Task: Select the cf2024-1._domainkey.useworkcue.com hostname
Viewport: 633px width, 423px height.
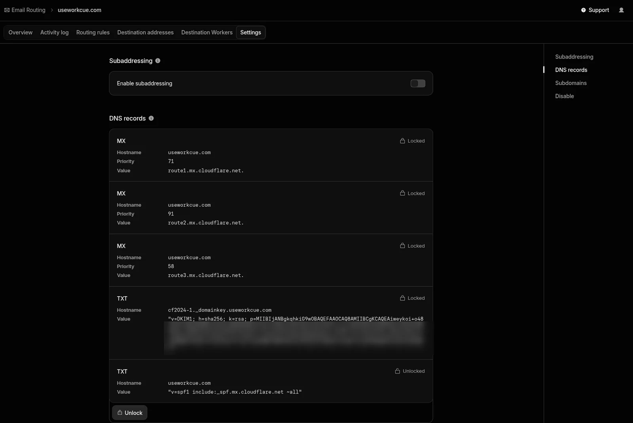Action: point(220,310)
